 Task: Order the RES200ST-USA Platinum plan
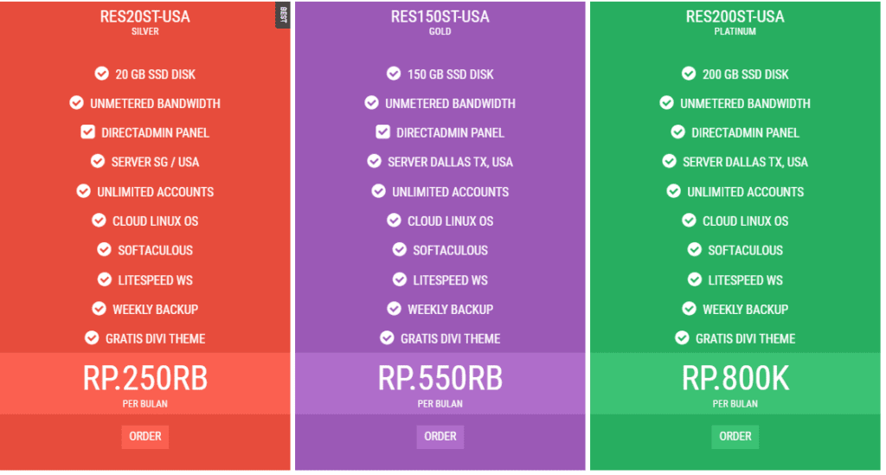click(735, 437)
